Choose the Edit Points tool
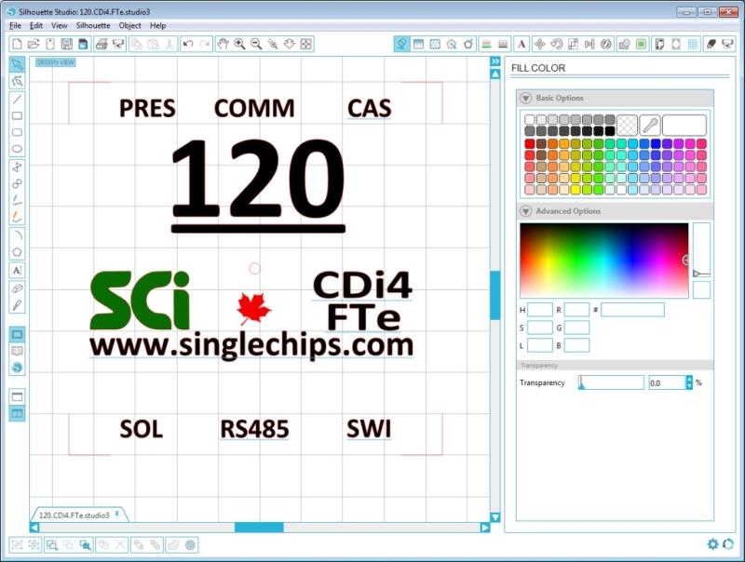Screen dimensions: 745x562 [x=17, y=81]
